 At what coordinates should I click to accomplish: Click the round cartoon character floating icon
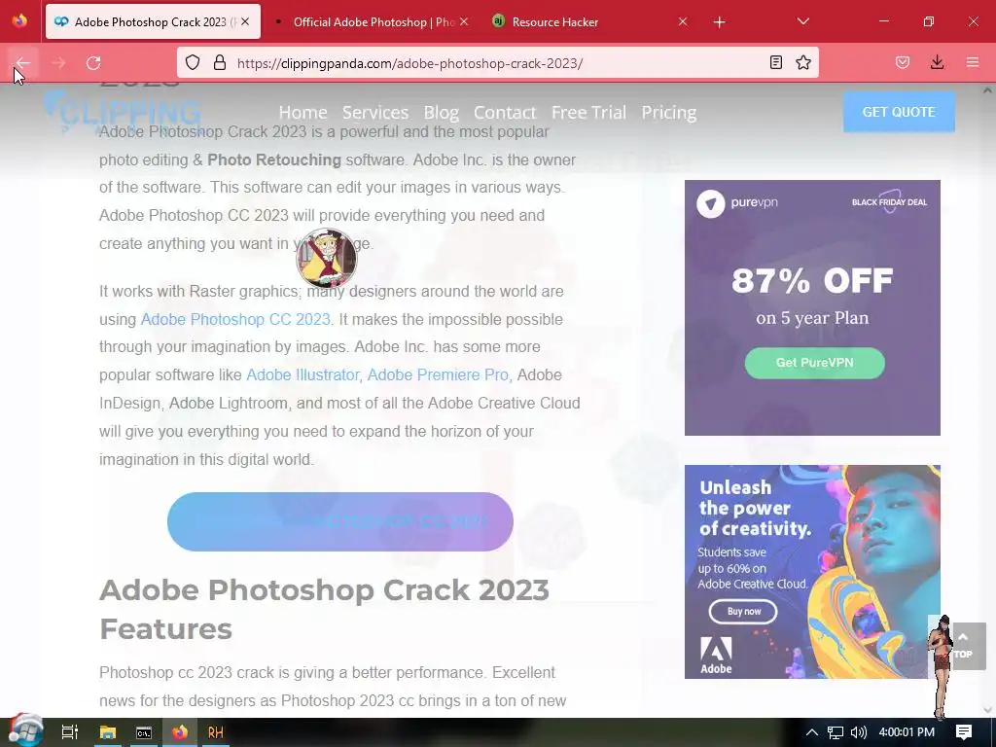[327, 259]
